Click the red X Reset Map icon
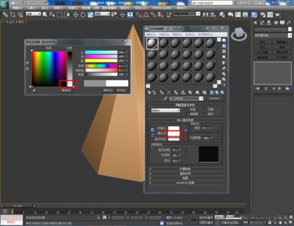This screenshot has height=226, width=294. point(169,92)
